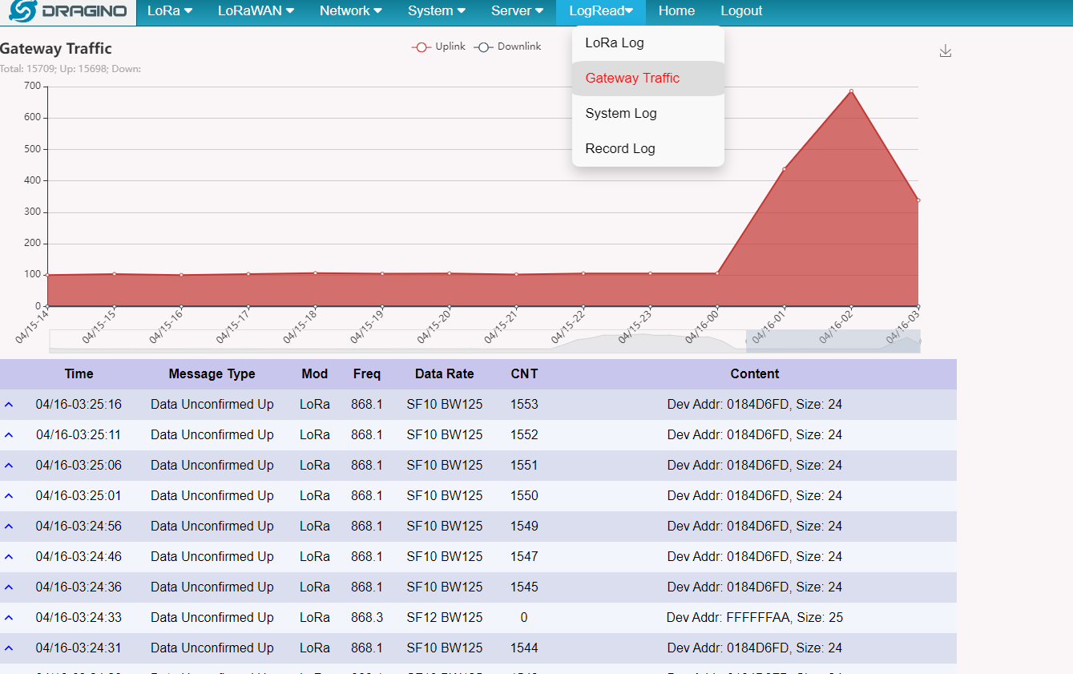The height and width of the screenshot is (674, 1073).
Task: Download the chart with the save icon
Action: tap(946, 51)
